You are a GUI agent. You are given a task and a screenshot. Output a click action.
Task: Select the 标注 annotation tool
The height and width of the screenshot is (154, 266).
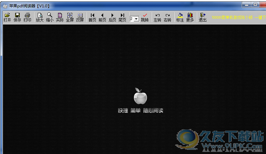pos(180,17)
